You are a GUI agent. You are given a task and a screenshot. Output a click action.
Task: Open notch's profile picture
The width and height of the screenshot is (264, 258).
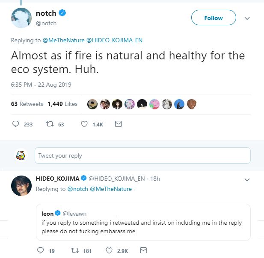click(x=21, y=18)
